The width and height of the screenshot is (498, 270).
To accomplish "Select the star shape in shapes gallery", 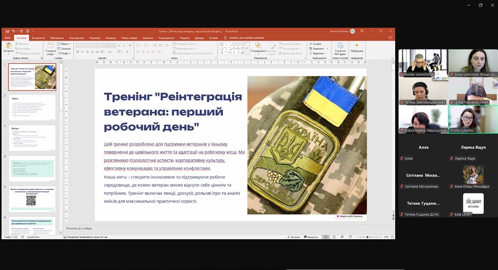I will (x=242, y=53).
